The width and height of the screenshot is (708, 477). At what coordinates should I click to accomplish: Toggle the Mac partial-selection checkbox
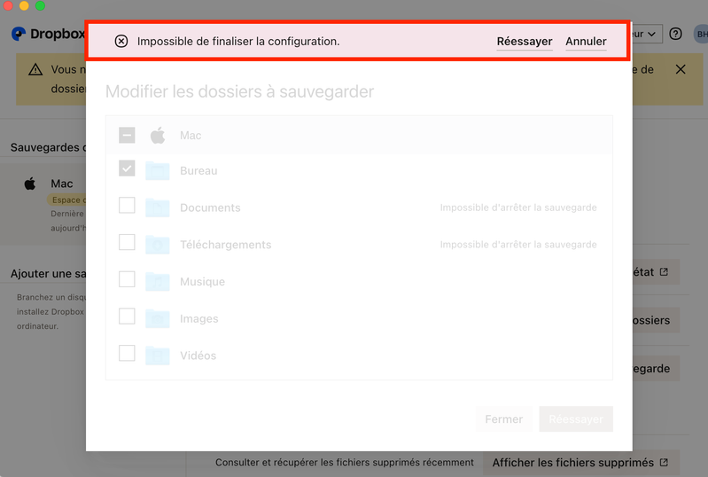pyautogui.click(x=127, y=135)
